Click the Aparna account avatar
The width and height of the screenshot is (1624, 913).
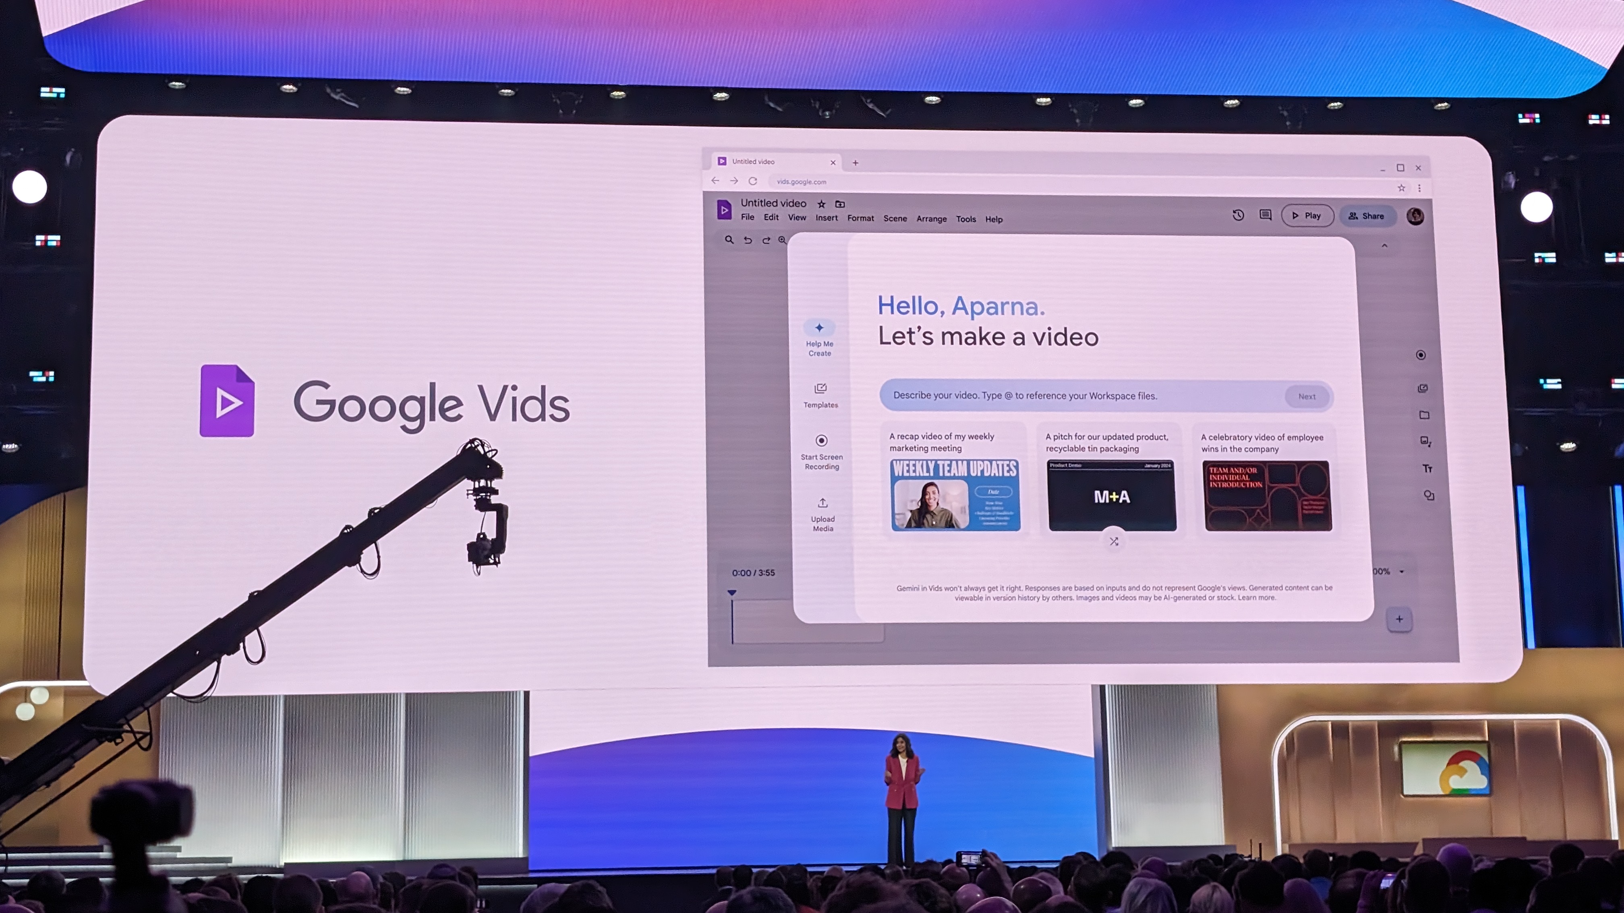pos(1415,216)
